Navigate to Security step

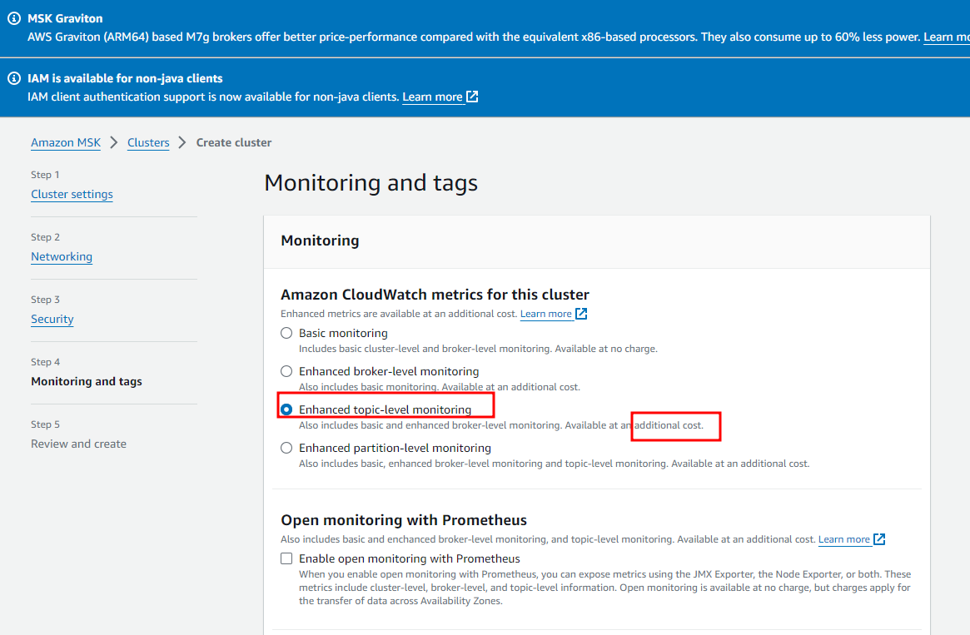(52, 319)
